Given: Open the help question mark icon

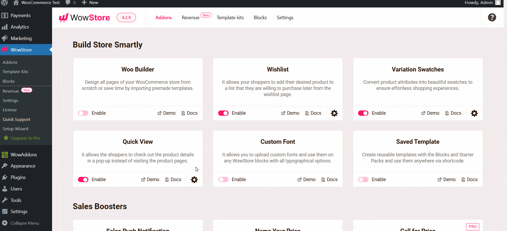Looking at the screenshot, I should pos(492,17).
